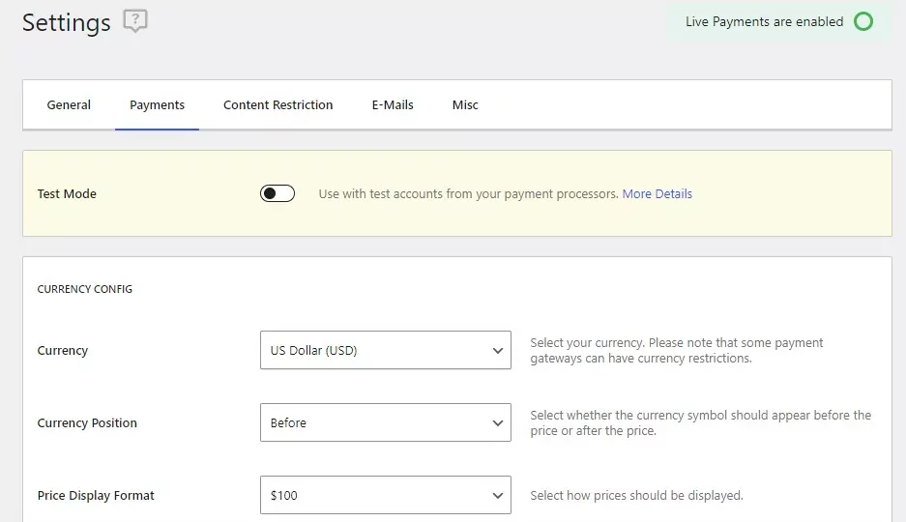The height and width of the screenshot is (522, 906).
Task: Click the help question mark icon beside Settings
Action: [135, 21]
